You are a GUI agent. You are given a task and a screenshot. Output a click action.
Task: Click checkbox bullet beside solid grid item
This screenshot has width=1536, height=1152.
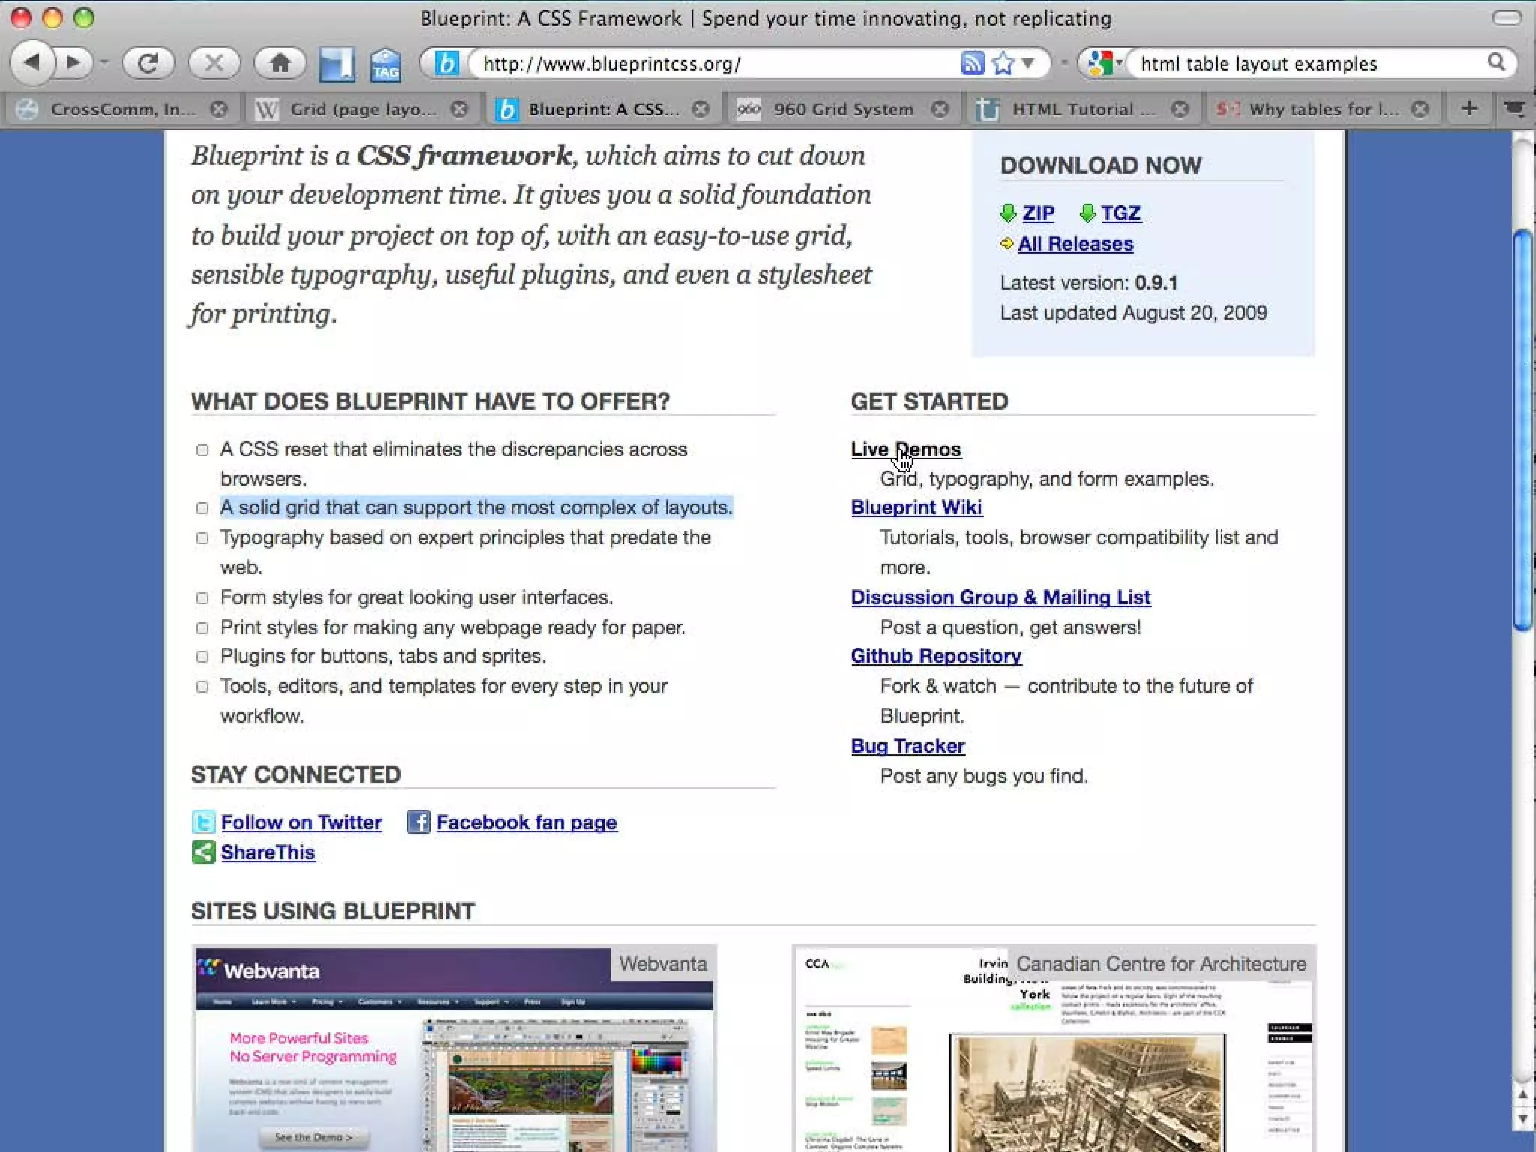point(202,508)
